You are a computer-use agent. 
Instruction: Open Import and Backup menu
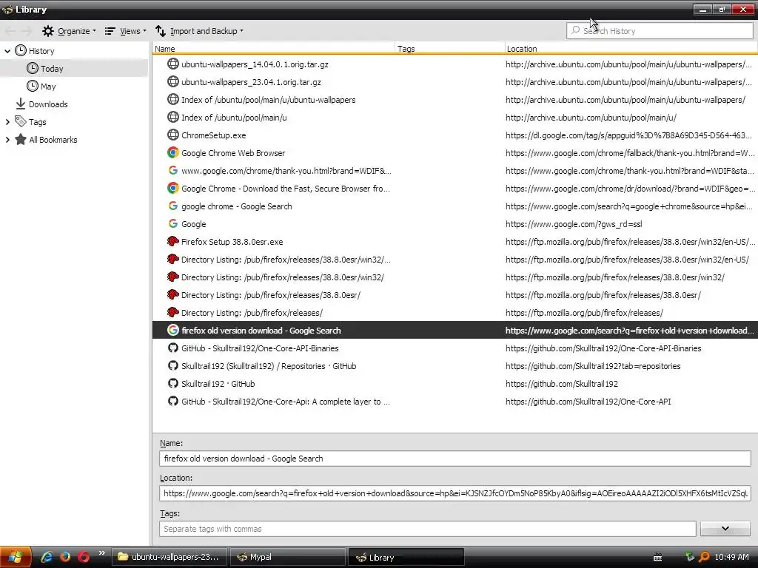[x=199, y=31]
